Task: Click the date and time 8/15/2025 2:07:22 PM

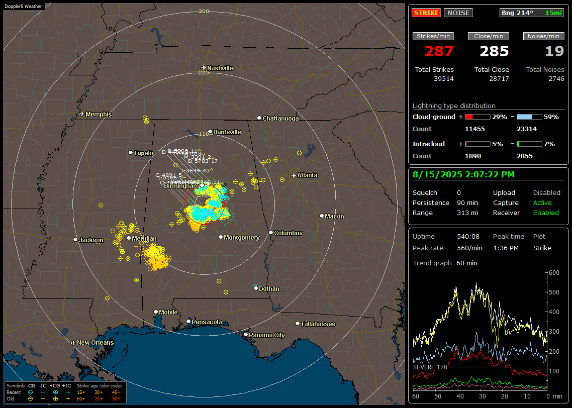Action: pos(463,174)
